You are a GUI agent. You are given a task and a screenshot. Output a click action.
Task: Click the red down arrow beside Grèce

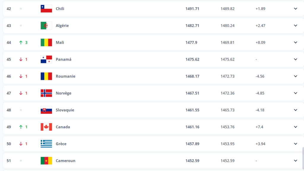(21, 144)
